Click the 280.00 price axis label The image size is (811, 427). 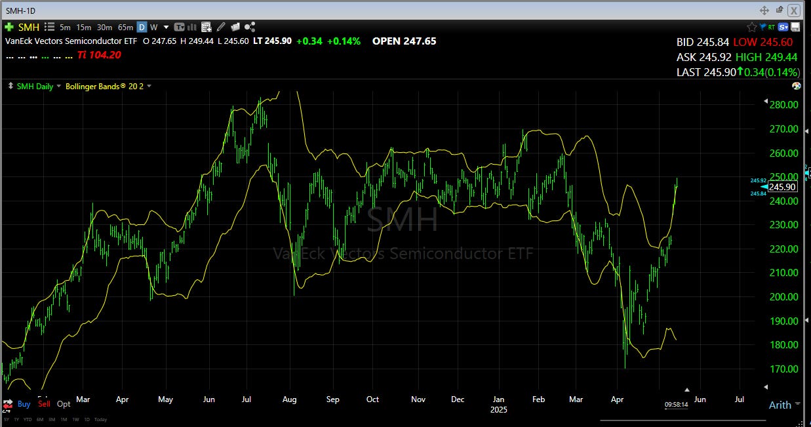tap(784, 104)
